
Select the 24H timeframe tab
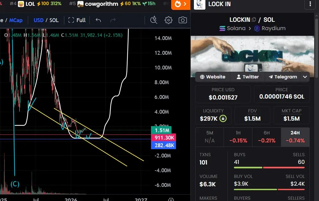[x=295, y=137]
